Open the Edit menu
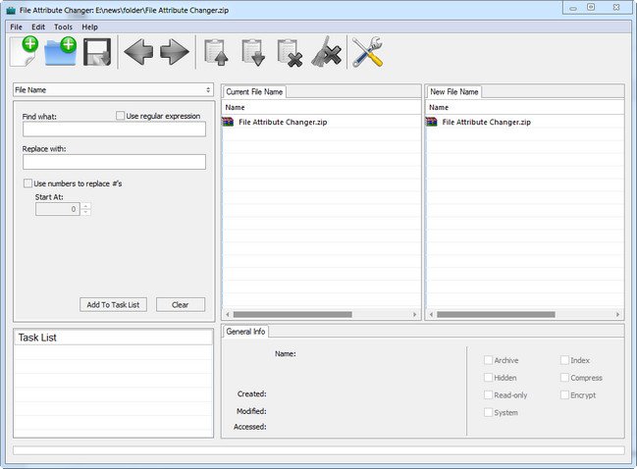This screenshot has width=637, height=469. (38, 27)
